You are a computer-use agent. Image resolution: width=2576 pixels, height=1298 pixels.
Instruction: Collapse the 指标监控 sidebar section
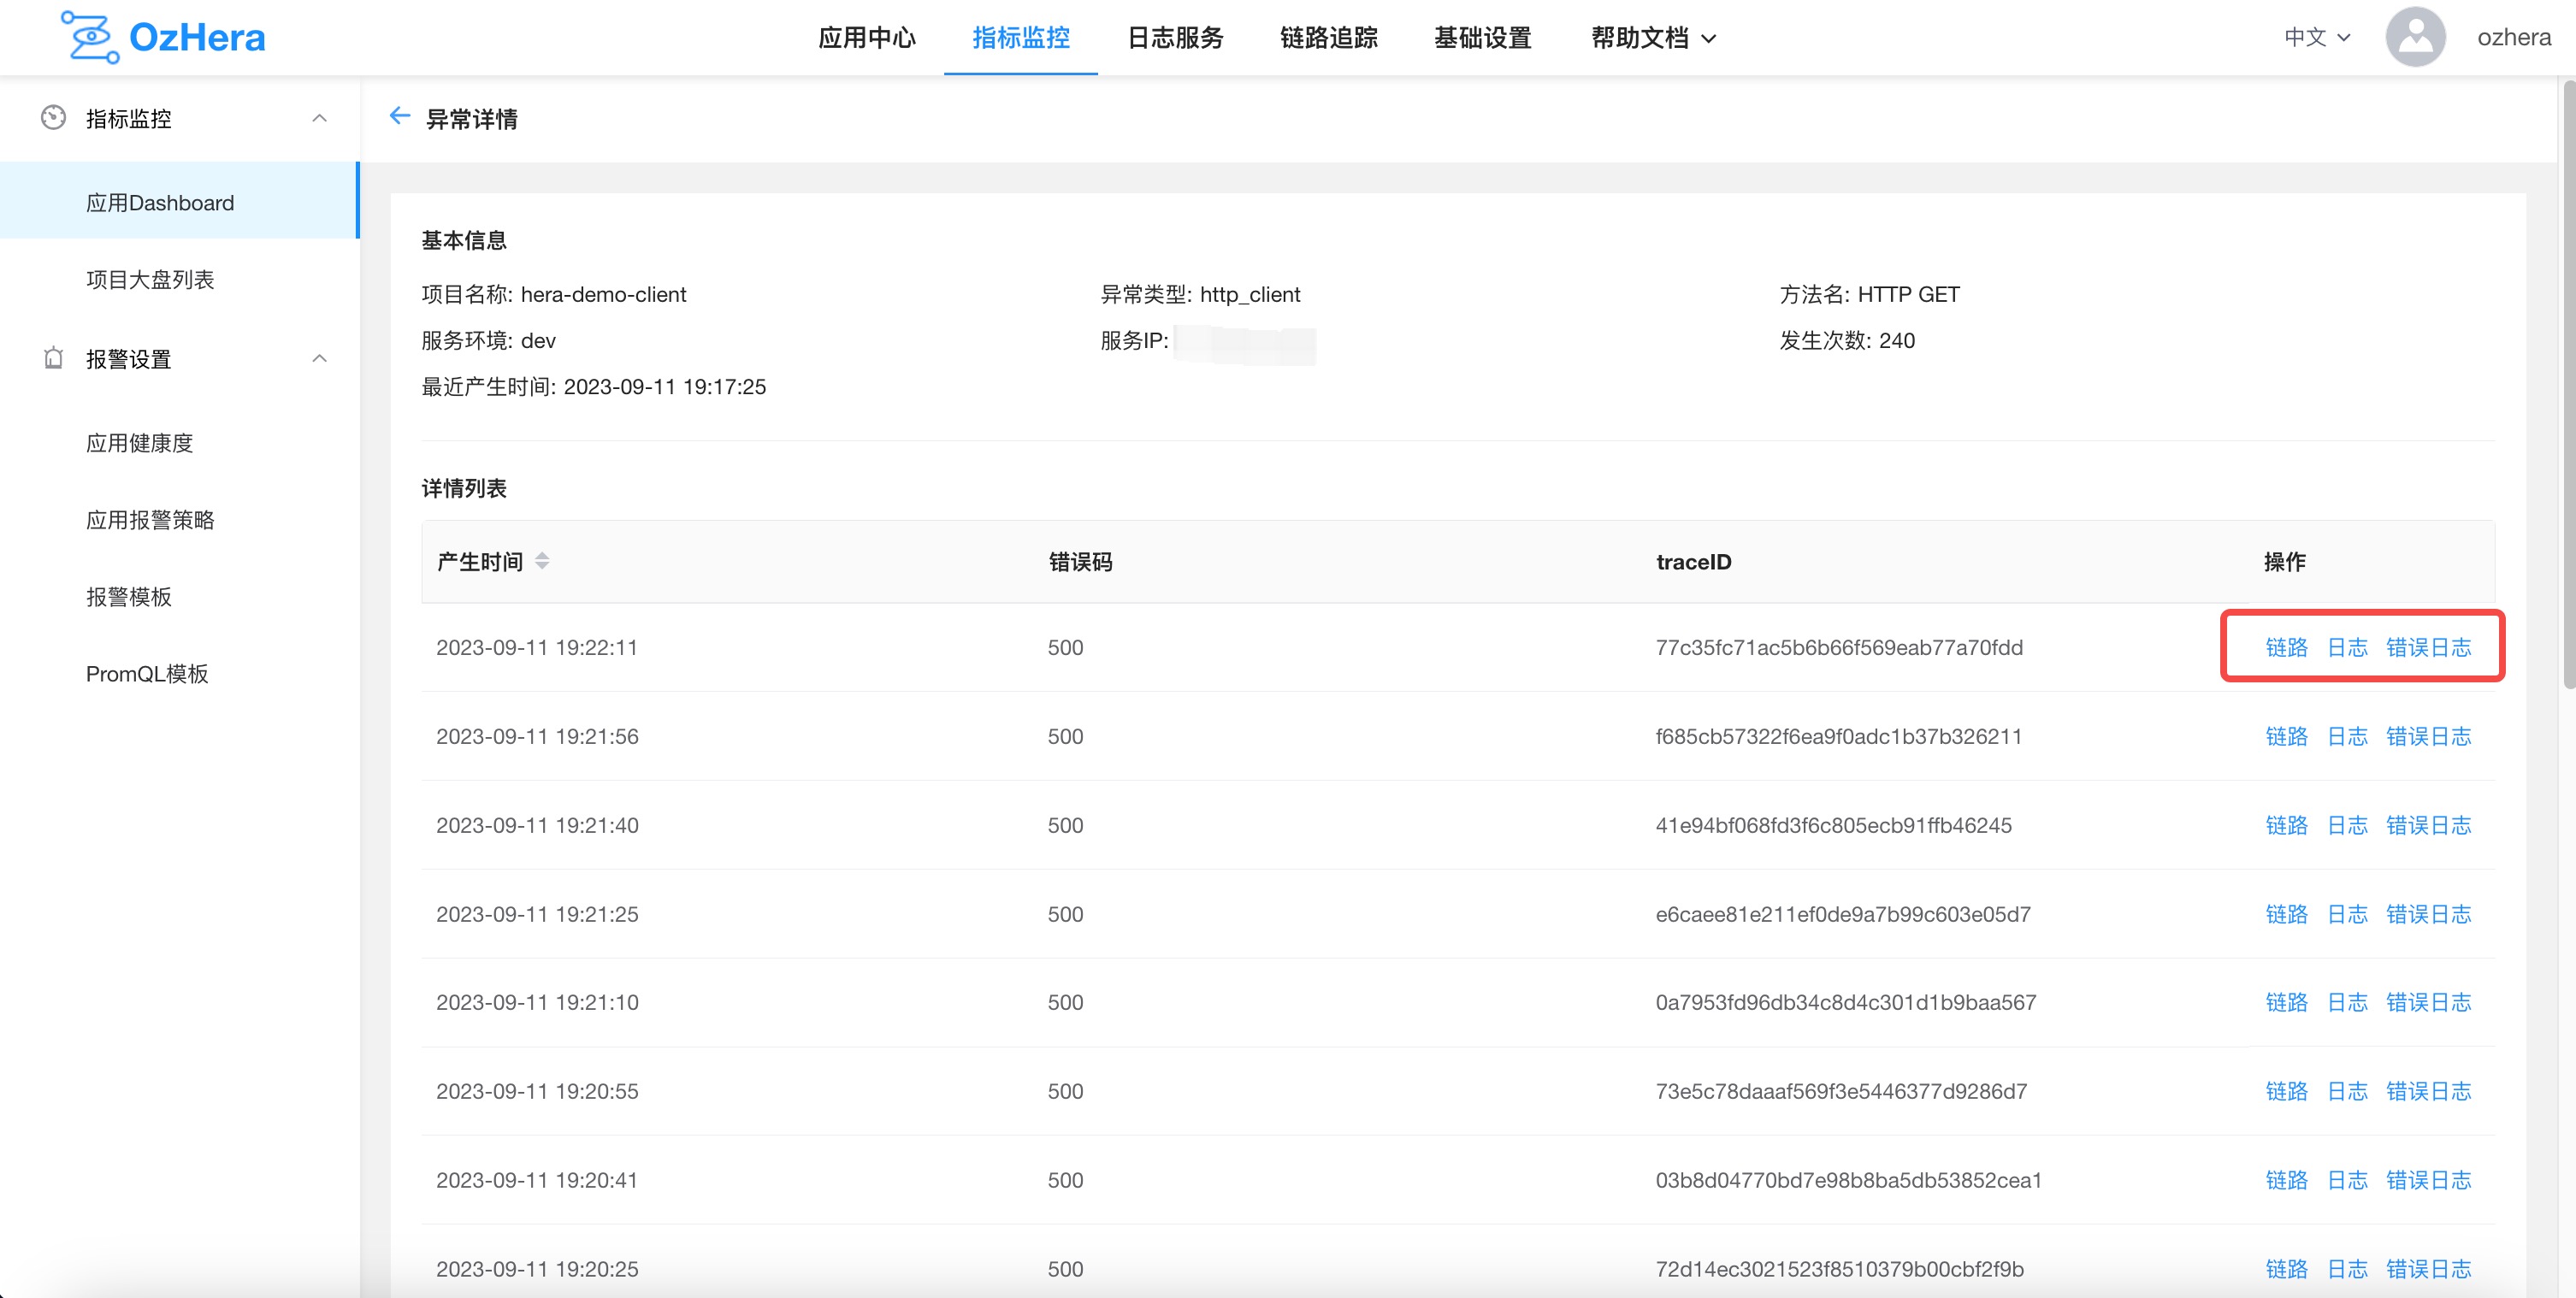coord(319,118)
